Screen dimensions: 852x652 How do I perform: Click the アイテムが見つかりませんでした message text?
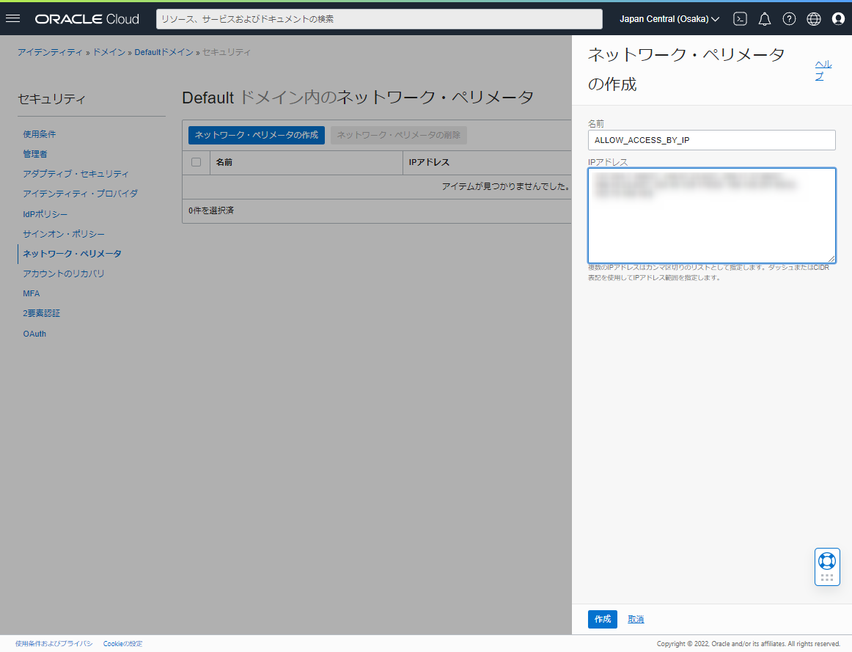tap(505, 186)
